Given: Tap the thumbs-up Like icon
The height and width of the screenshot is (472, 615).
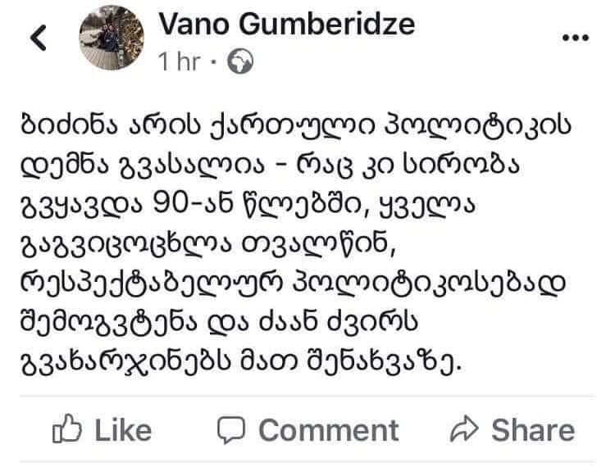Looking at the screenshot, I should point(66,430).
